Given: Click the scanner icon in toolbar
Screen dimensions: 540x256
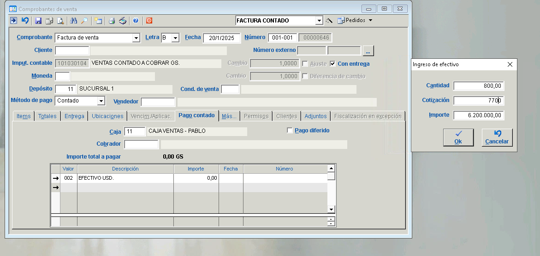Looking at the screenshot, I should (123, 21).
